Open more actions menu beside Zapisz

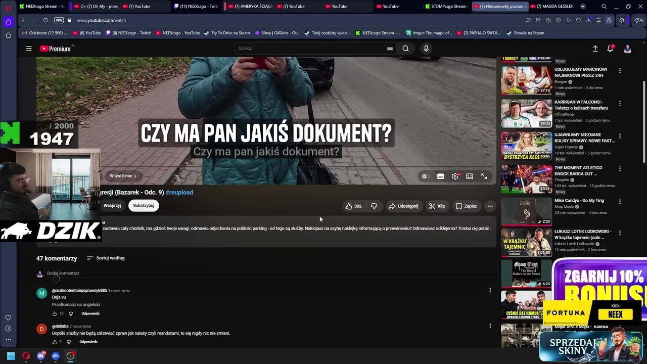(490, 206)
